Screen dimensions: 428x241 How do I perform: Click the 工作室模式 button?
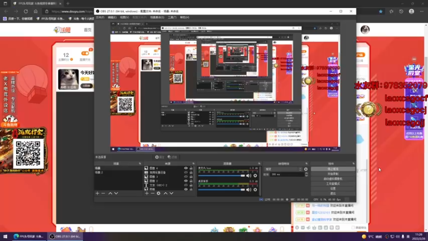click(x=333, y=184)
